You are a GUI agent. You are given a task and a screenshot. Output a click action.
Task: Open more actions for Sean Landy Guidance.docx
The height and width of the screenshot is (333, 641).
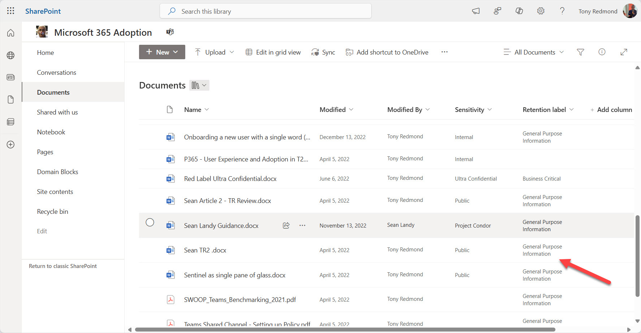click(x=302, y=225)
